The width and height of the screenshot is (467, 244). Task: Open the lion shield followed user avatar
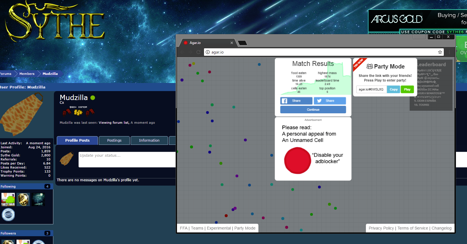point(23,199)
